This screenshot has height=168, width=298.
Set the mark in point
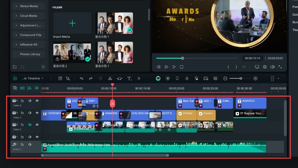click(x=228, y=67)
